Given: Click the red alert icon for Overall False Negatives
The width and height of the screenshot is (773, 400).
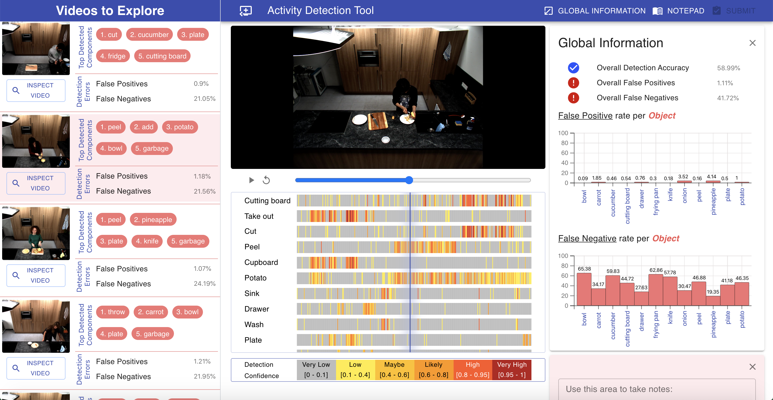Looking at the screenshot, I should point(573,98).
